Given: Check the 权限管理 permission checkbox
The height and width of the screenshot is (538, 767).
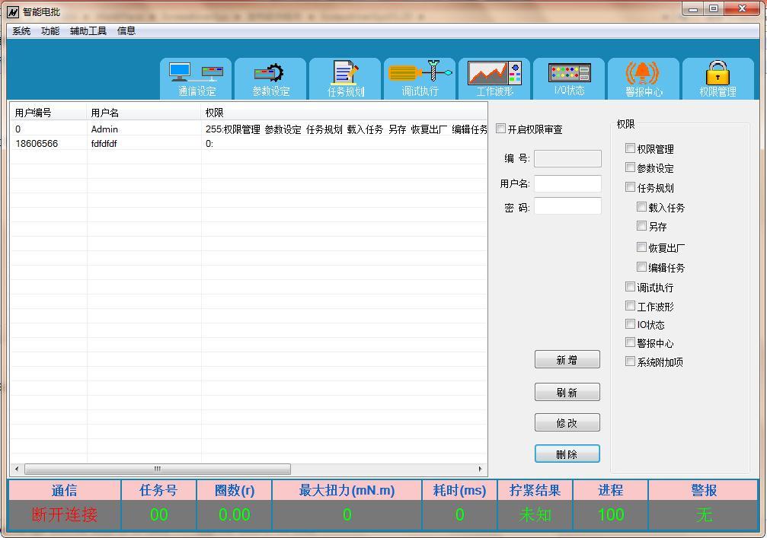Looking at the screenshot, I should coord(630,148).
